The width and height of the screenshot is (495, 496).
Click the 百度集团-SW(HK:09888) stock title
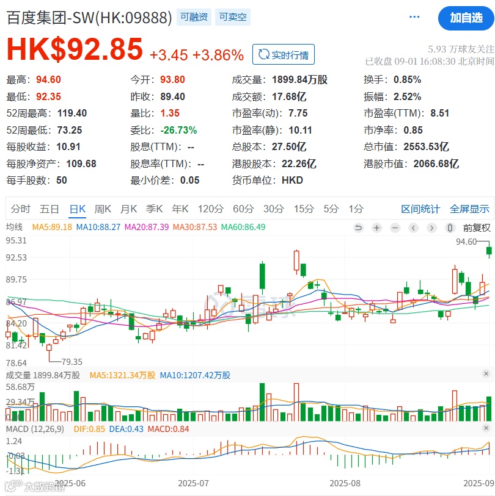(89, 18)
